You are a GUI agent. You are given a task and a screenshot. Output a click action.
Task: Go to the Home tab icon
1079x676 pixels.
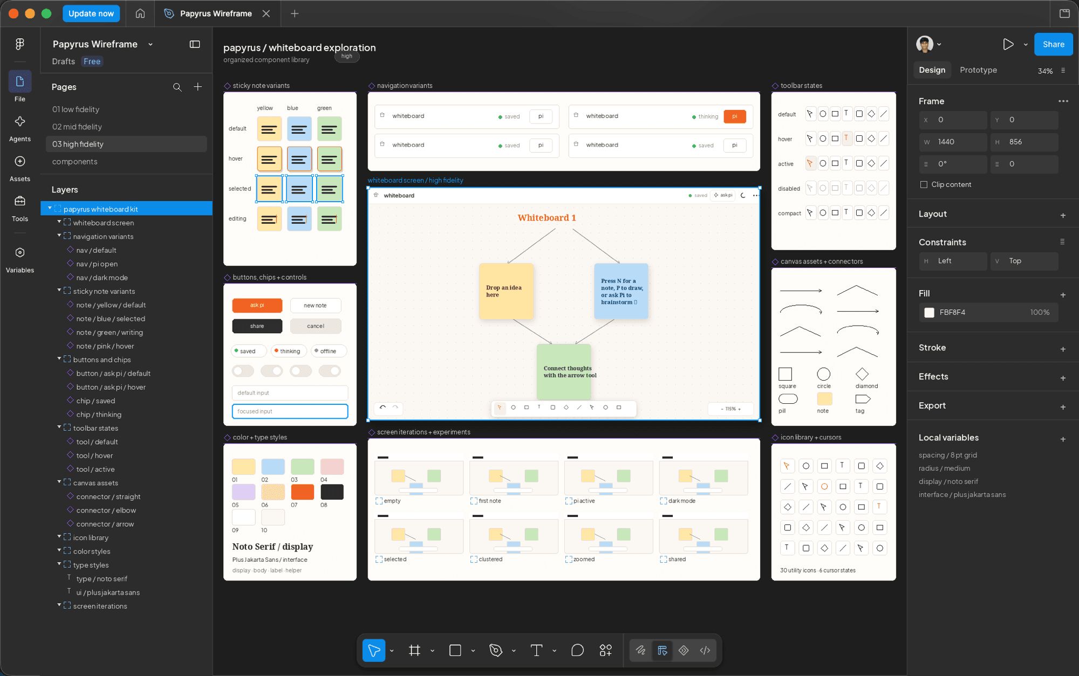[x=140, y=13]
